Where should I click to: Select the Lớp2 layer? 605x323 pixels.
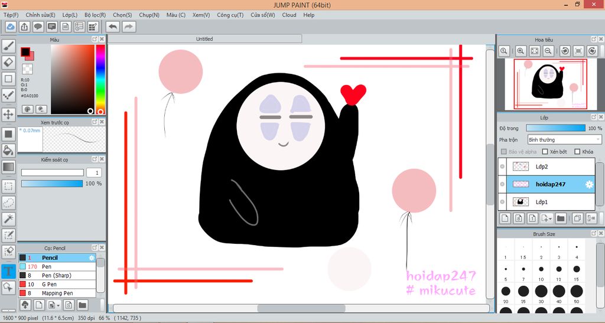pos(547,167)
